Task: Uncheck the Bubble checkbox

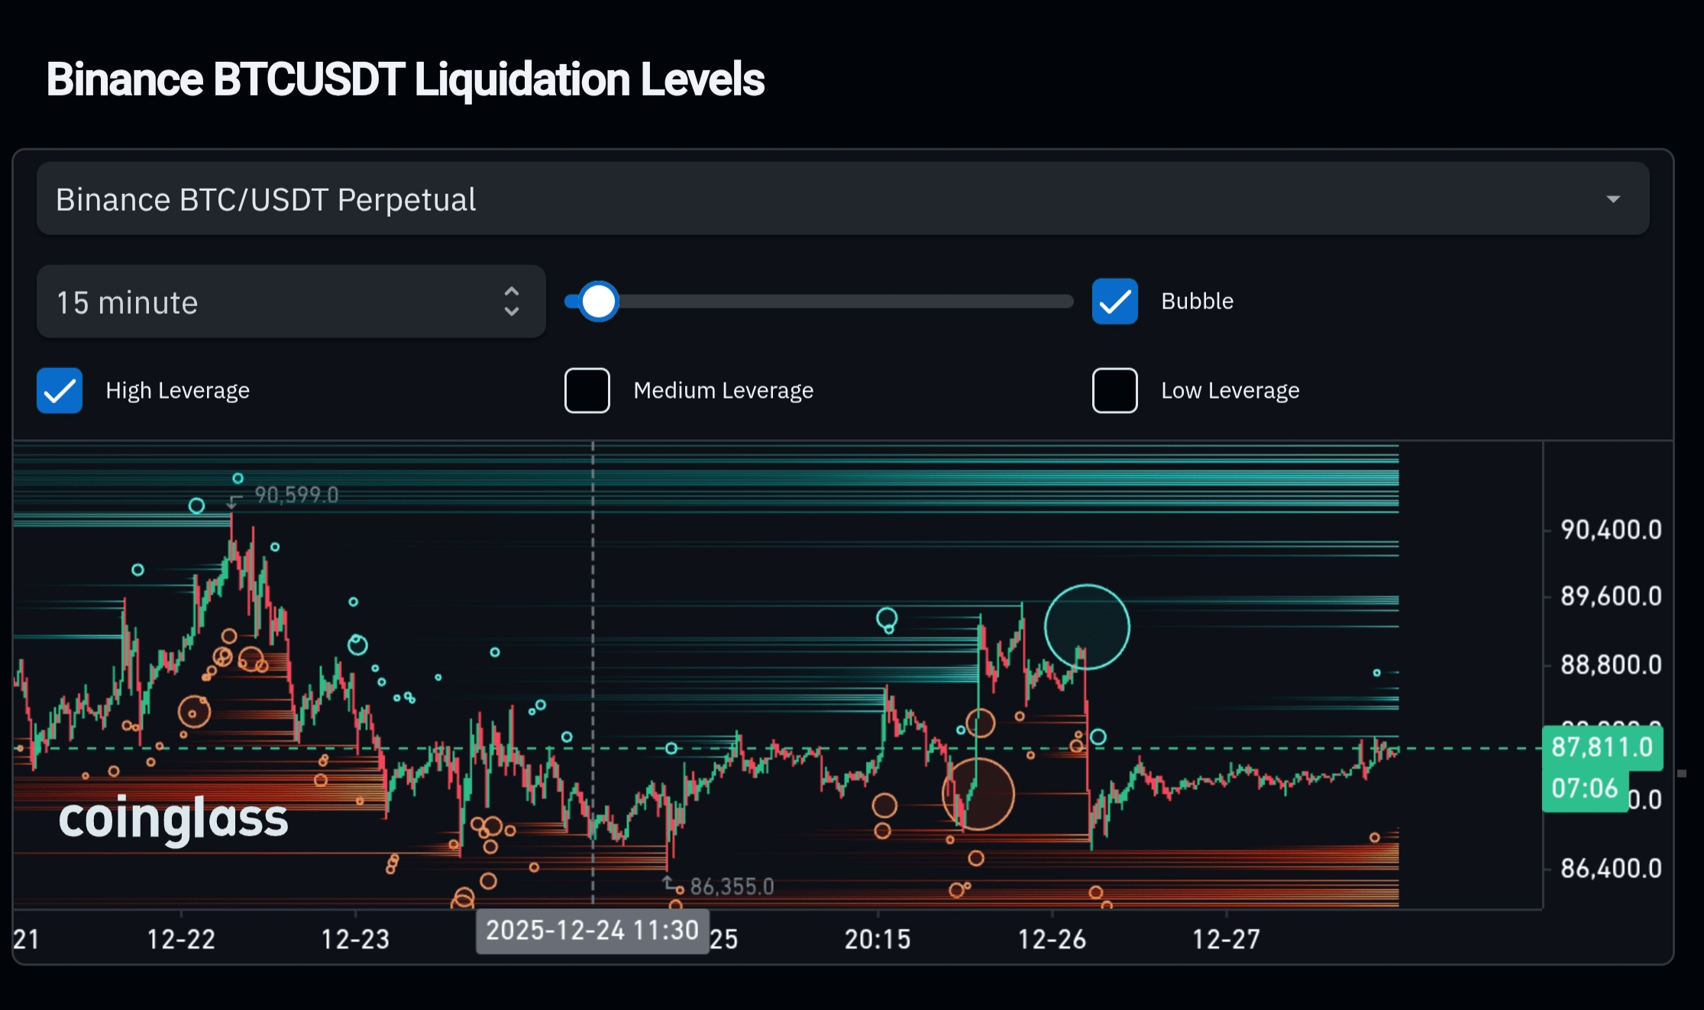Action: 1114,302
